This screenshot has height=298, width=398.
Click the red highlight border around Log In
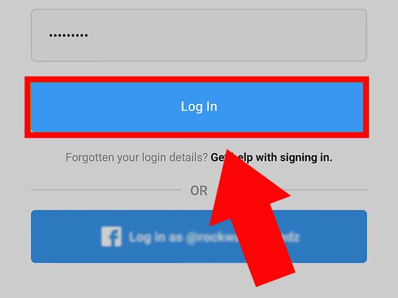[197, 79]
